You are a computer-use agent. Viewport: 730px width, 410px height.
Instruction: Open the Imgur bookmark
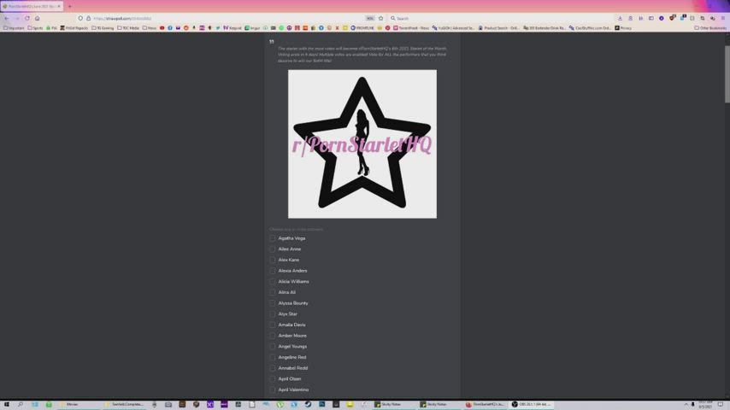click(252, 28)
